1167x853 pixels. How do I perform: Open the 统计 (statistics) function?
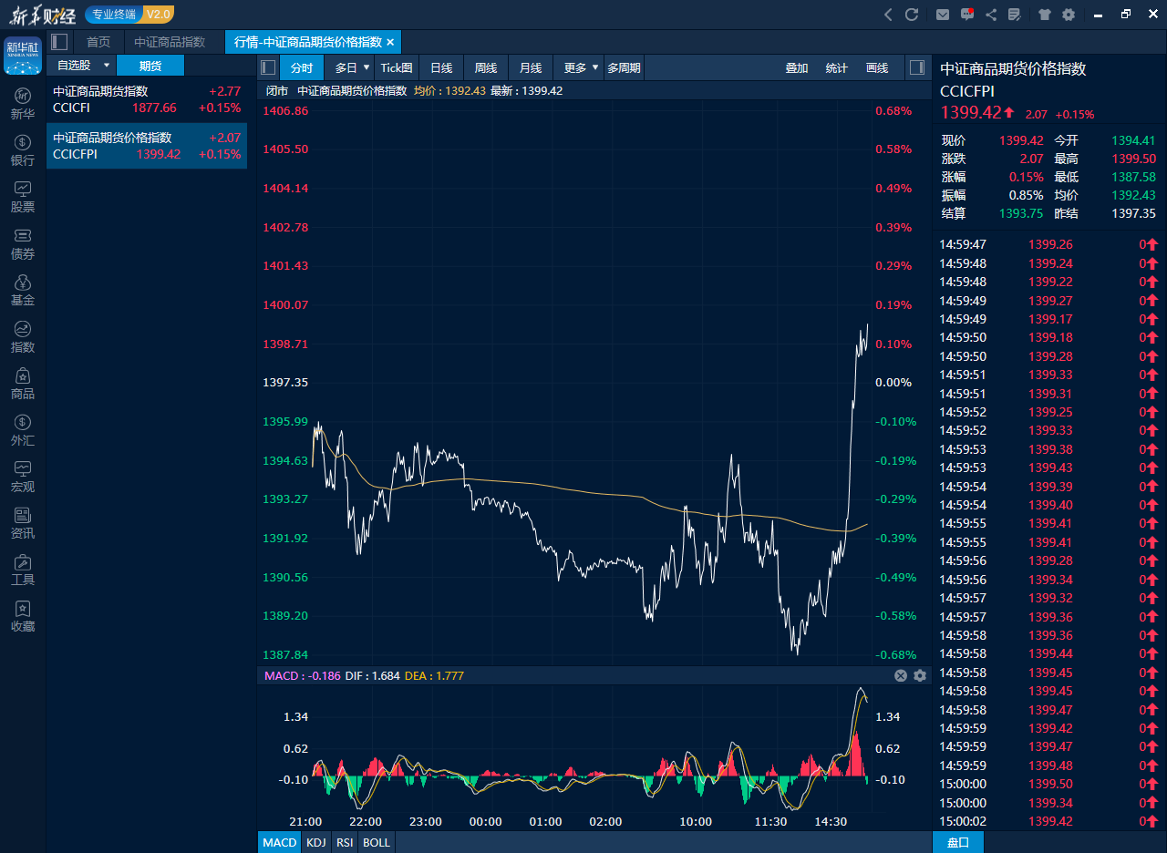click(x=836, y=67)
